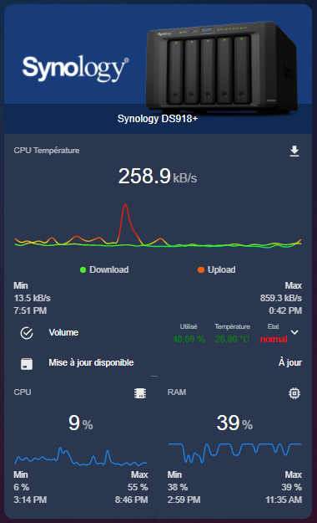Viewport: 317px width, 523px height.
Task: Click the À jour status text
Action: coord(290,362)
